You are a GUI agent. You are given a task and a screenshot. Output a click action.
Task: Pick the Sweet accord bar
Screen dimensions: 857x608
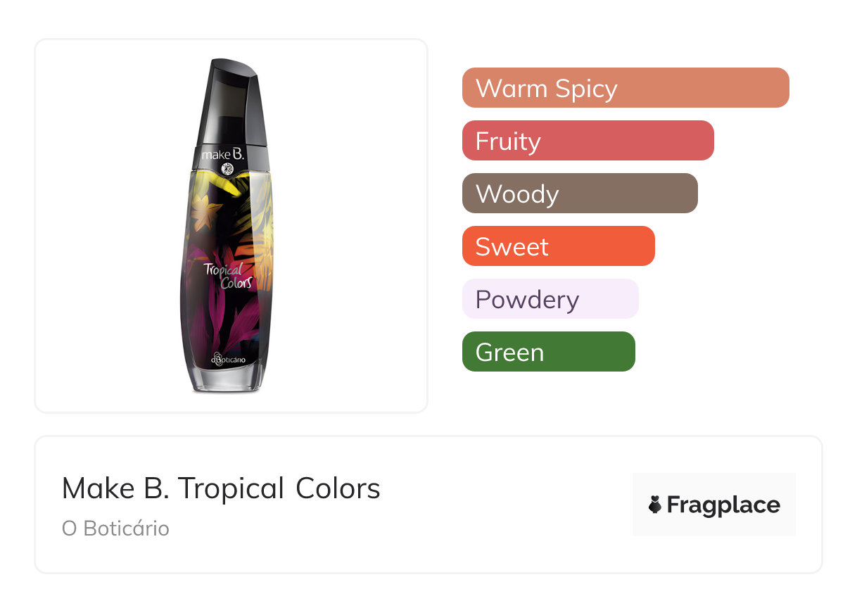tap(558, 246)
